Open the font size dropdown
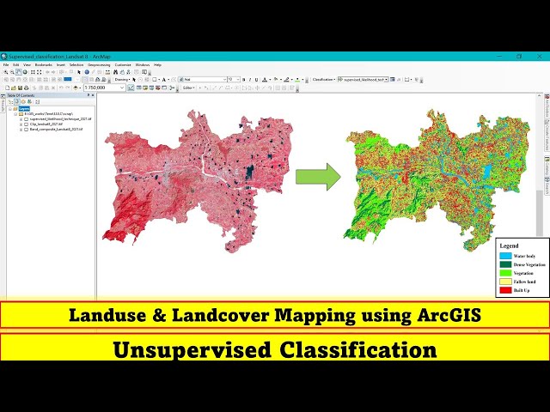Image resolution: width=550 pixels, height=412 pixels. click(238, 80)
